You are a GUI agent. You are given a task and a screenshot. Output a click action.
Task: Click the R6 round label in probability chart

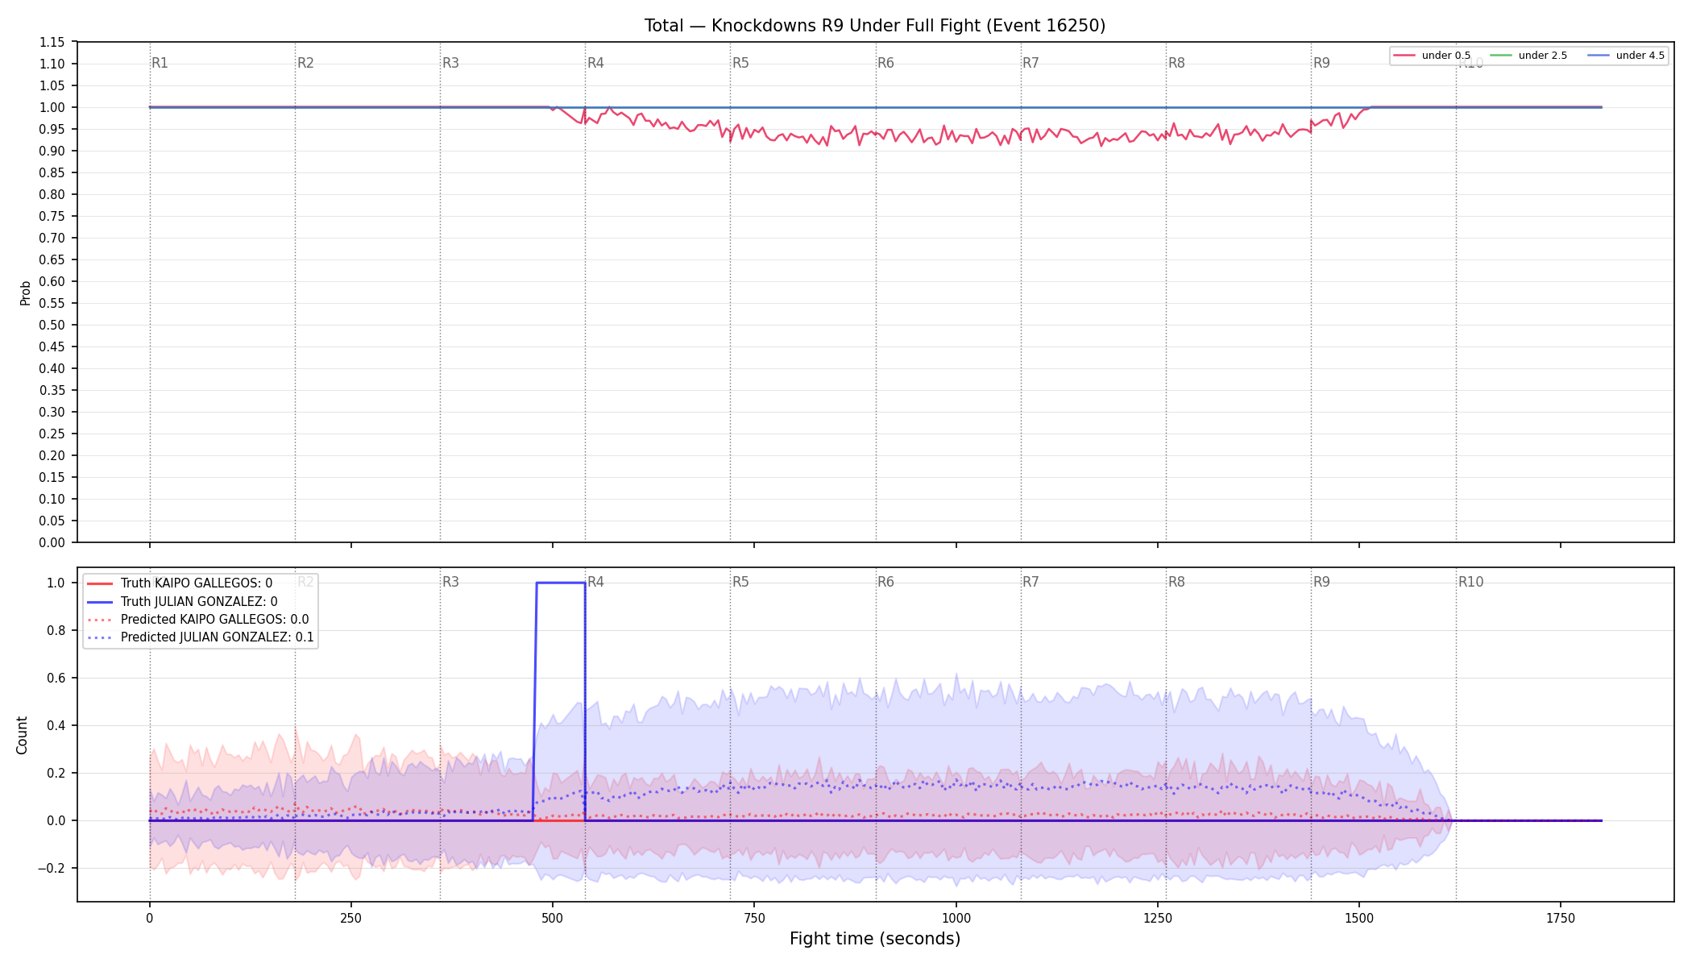coord(885,63)
